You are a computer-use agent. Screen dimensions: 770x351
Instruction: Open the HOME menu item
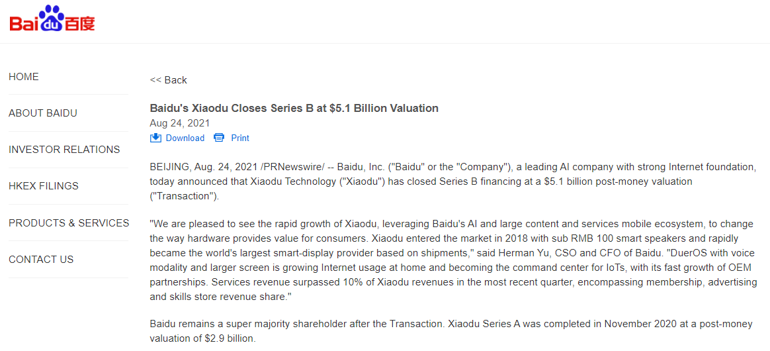(x=24, y=77)
